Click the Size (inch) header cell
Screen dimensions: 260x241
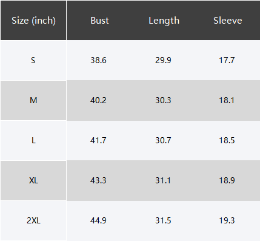click(x=33, y=21)
